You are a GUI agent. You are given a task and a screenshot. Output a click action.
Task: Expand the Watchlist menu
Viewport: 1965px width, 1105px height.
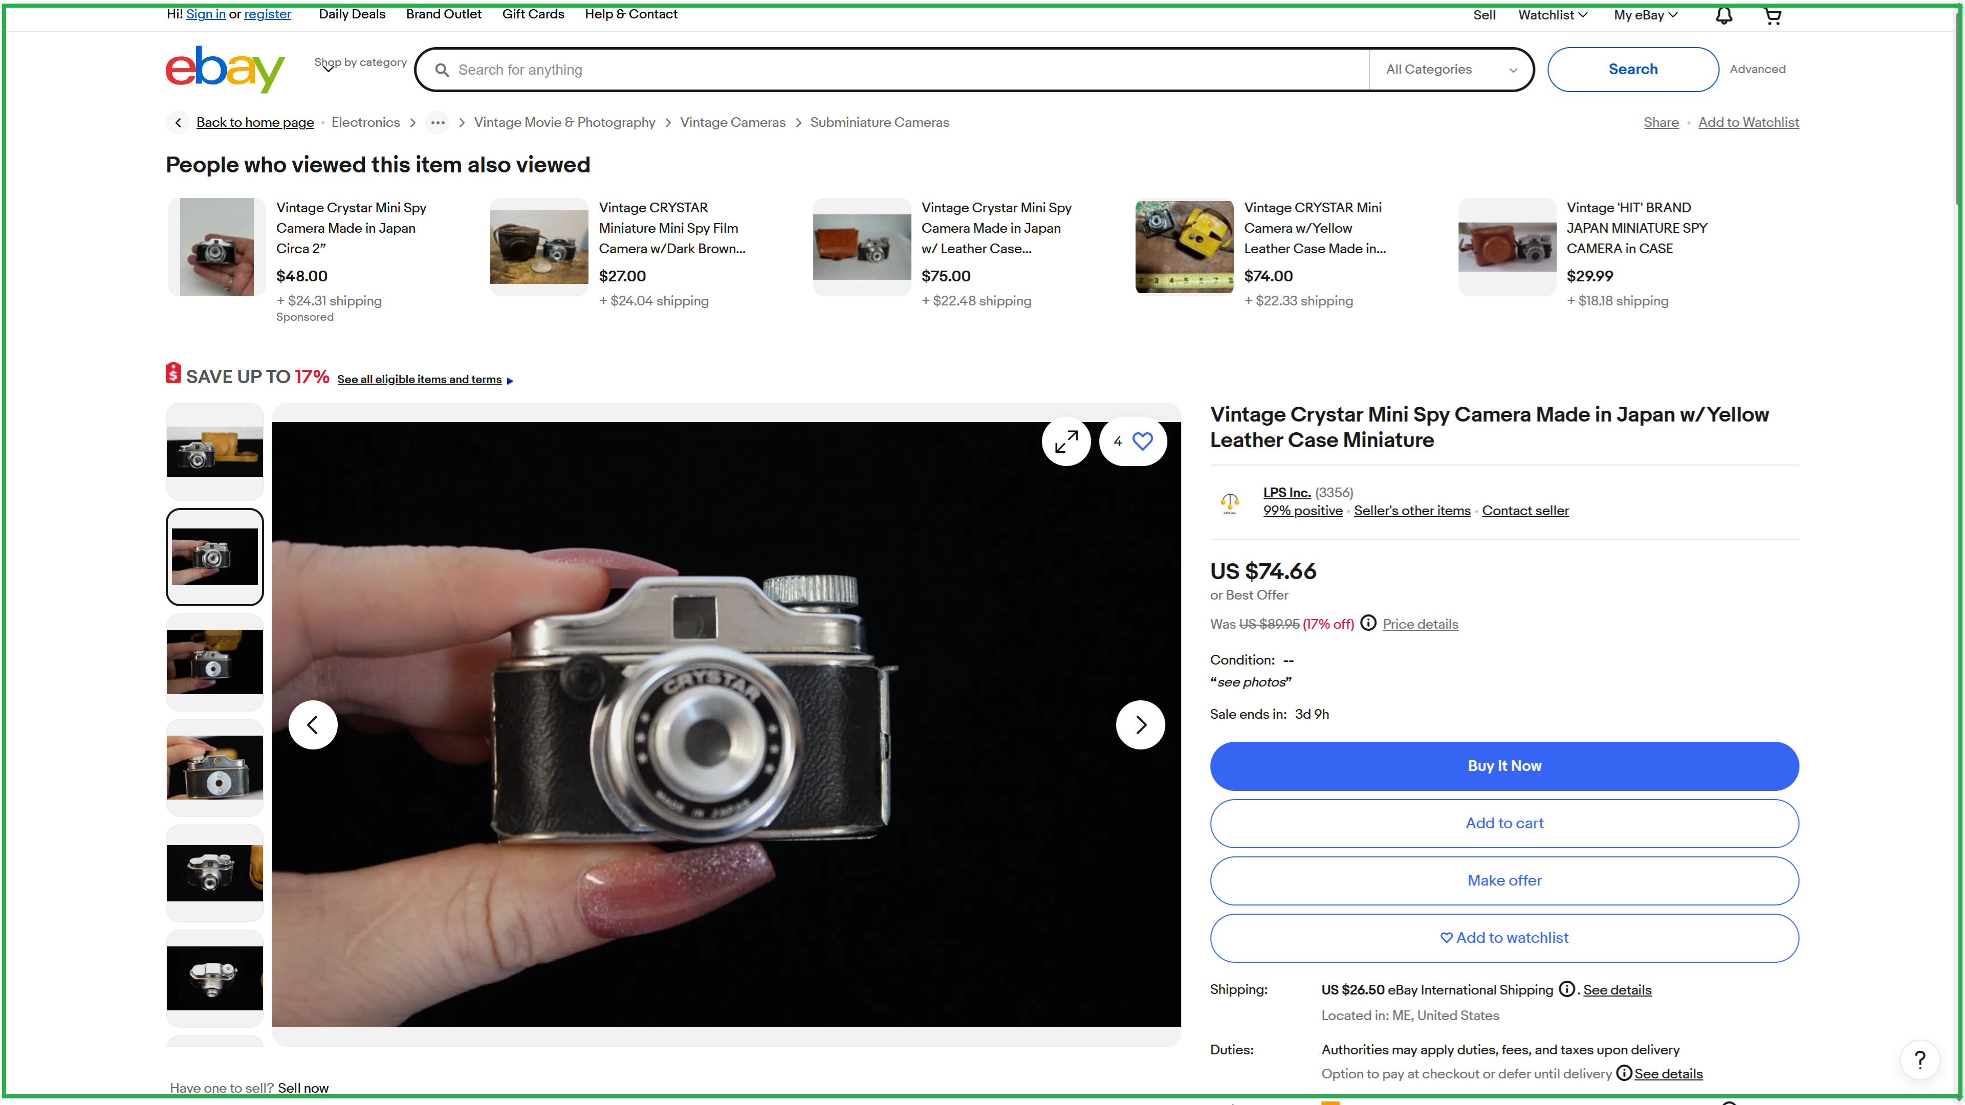(1552, 14)
